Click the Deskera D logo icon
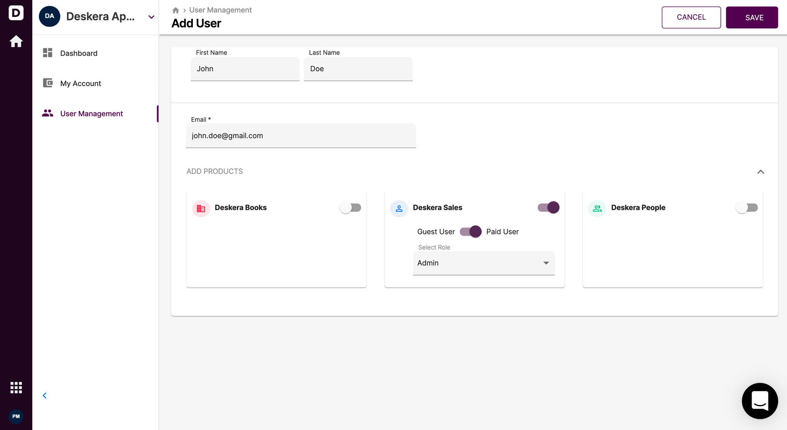 coord(16,13)
